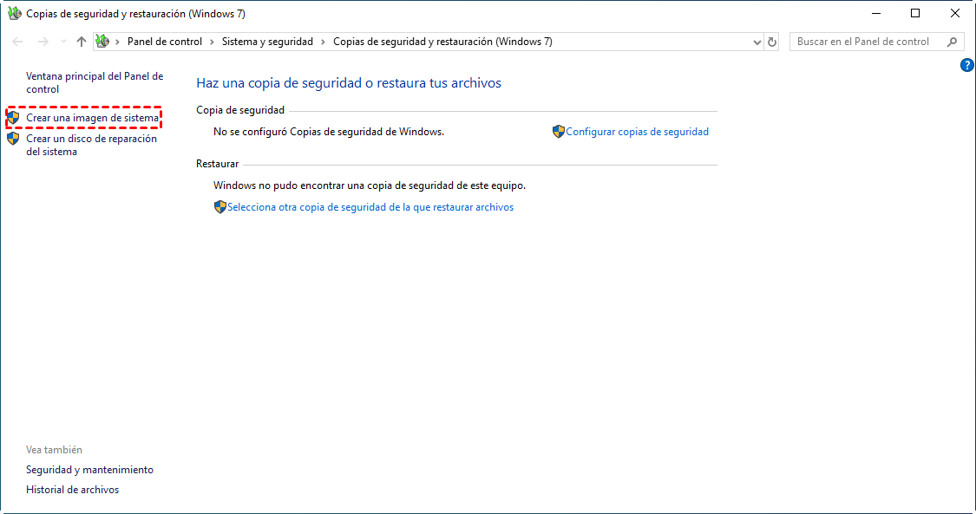The width and height of the screenshot is (976, 514).
Task: Click Selecciona otra copia de seguridad link
Action: coord(370,207)
